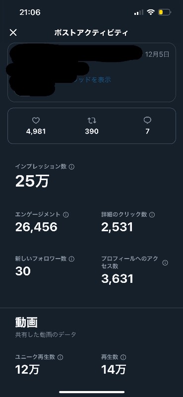Tap the reply speech bubble icon
Image resolution: width=183 pixels, height=397 pixels.
pyautogui.click(x=147, y=121)
